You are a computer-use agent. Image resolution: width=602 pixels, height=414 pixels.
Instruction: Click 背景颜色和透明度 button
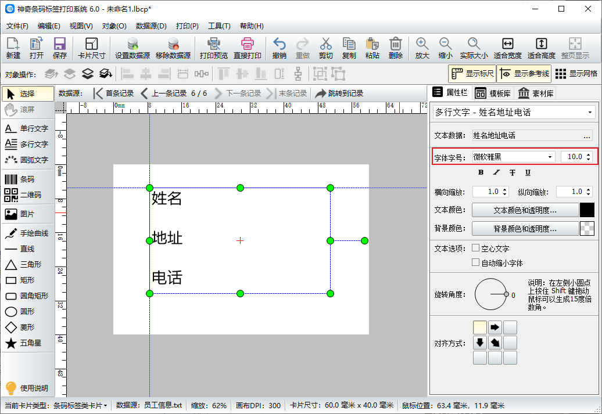point(525,229)
